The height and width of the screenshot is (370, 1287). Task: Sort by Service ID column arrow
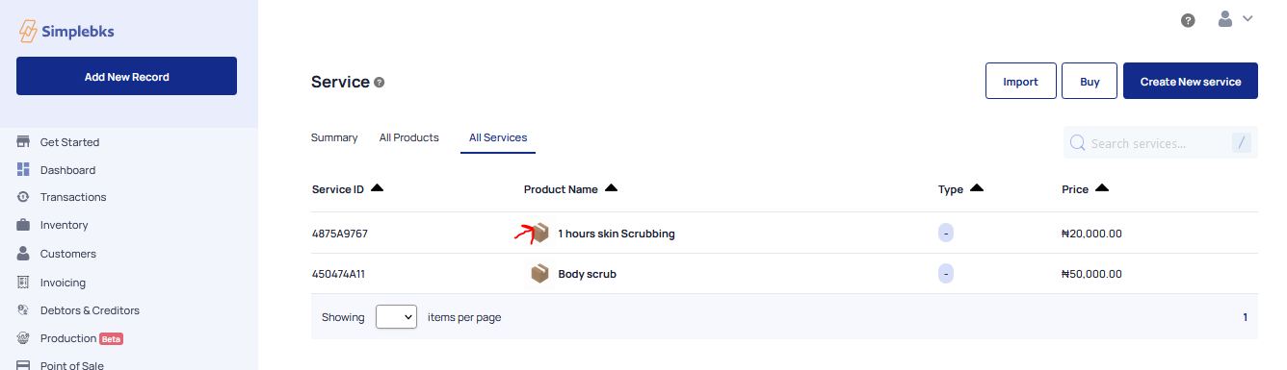click(x=377, y=188)
